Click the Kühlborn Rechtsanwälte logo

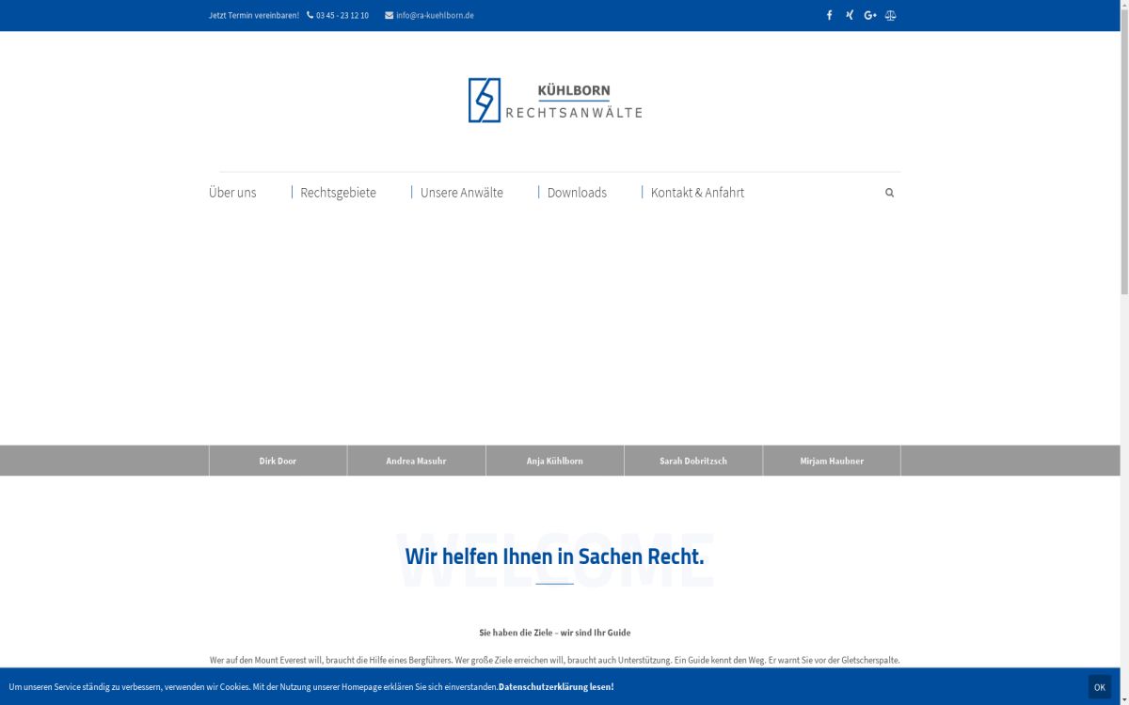click(555, 101)
